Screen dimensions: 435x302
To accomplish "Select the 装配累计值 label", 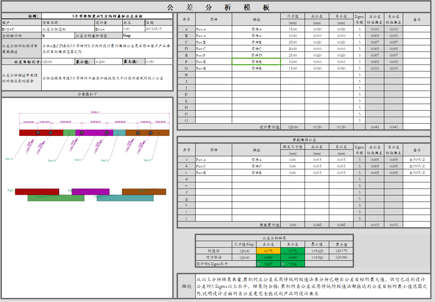I will click(x=269, y=225).
